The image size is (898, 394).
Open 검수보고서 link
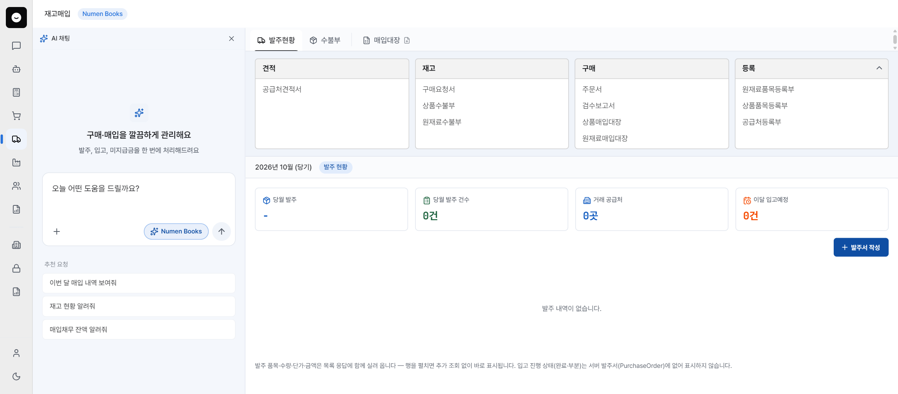(x=598, y=106)
